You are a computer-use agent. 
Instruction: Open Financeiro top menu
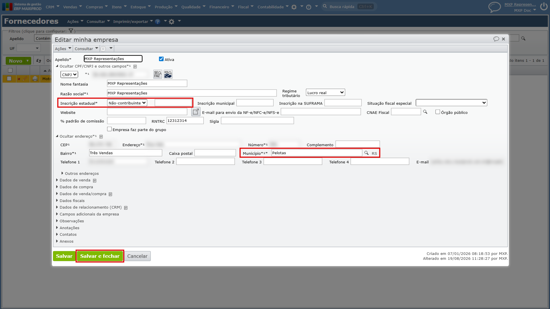pyautogui.click(x=222, y=7)
